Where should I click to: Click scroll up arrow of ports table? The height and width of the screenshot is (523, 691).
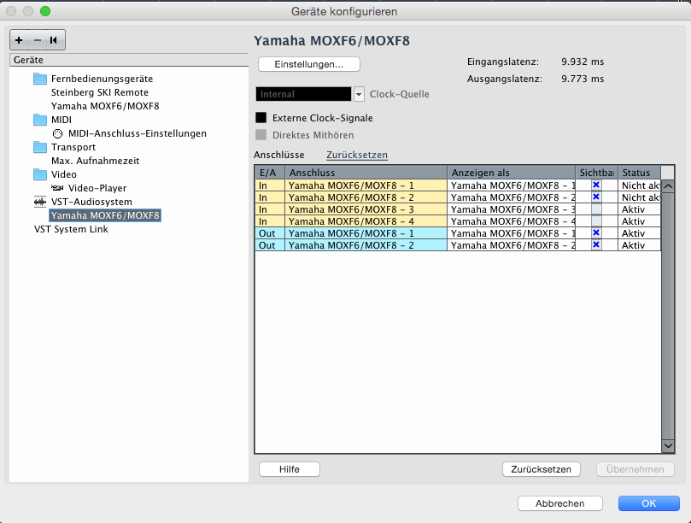668,186
